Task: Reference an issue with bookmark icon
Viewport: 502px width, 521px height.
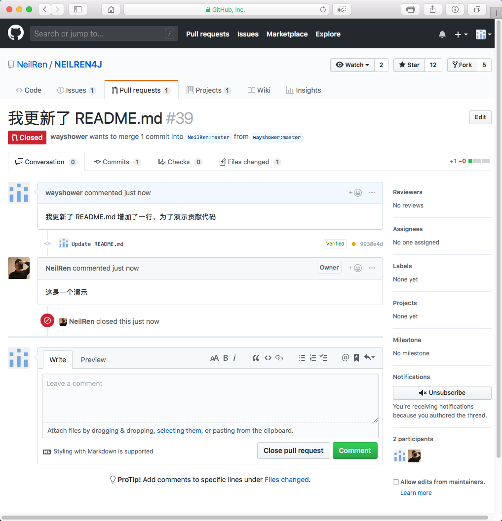Action: (x=356, y=358)
